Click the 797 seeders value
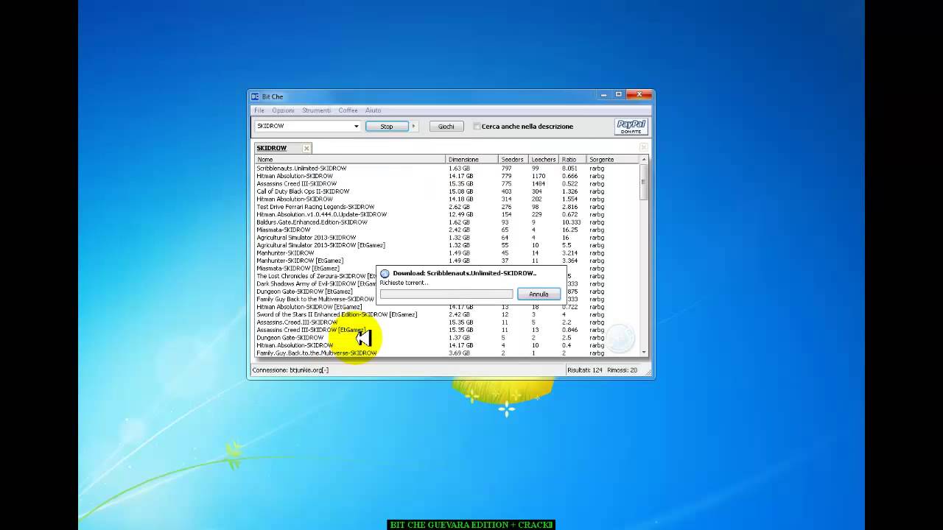This screenshot has width=943, height=530. point(506,169)
